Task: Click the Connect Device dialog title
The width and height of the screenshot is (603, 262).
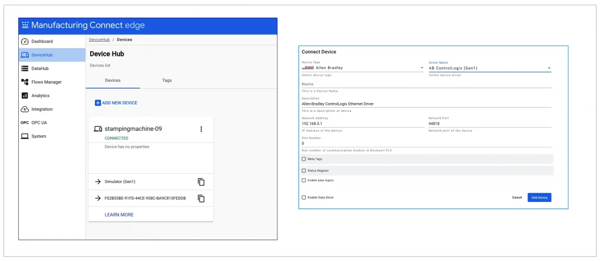Action: click(319, 52)
